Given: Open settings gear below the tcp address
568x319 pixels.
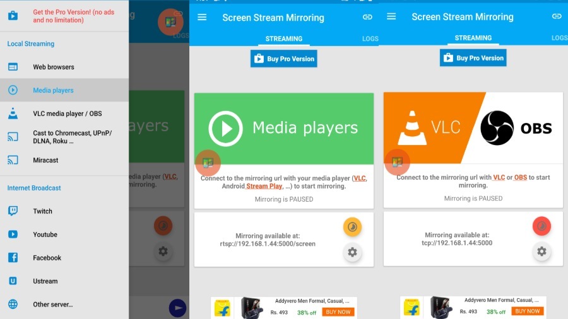Looking at the screenshot, I should 541,252.
